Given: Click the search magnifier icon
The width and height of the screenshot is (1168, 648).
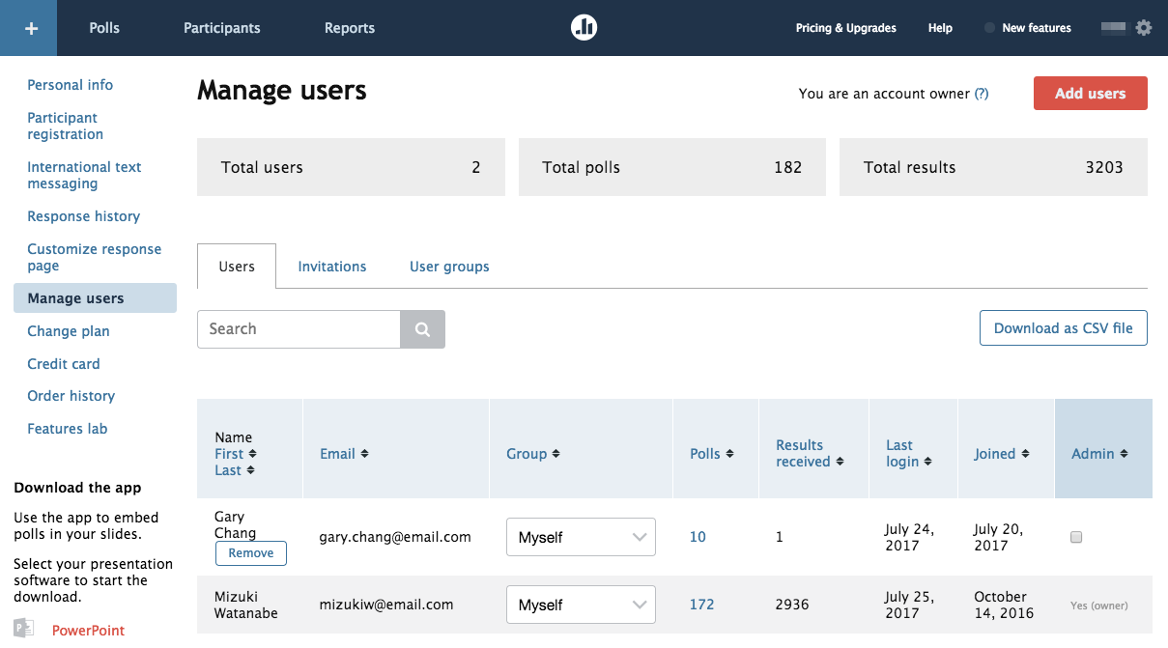Looking at the screenshot, I should [422, 329].
